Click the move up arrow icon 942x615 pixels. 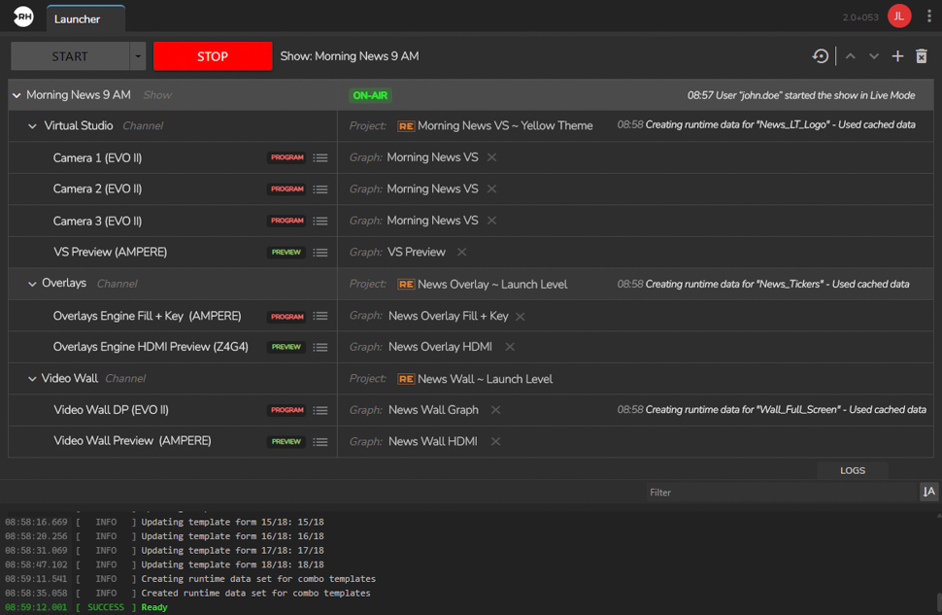(851, 56)
